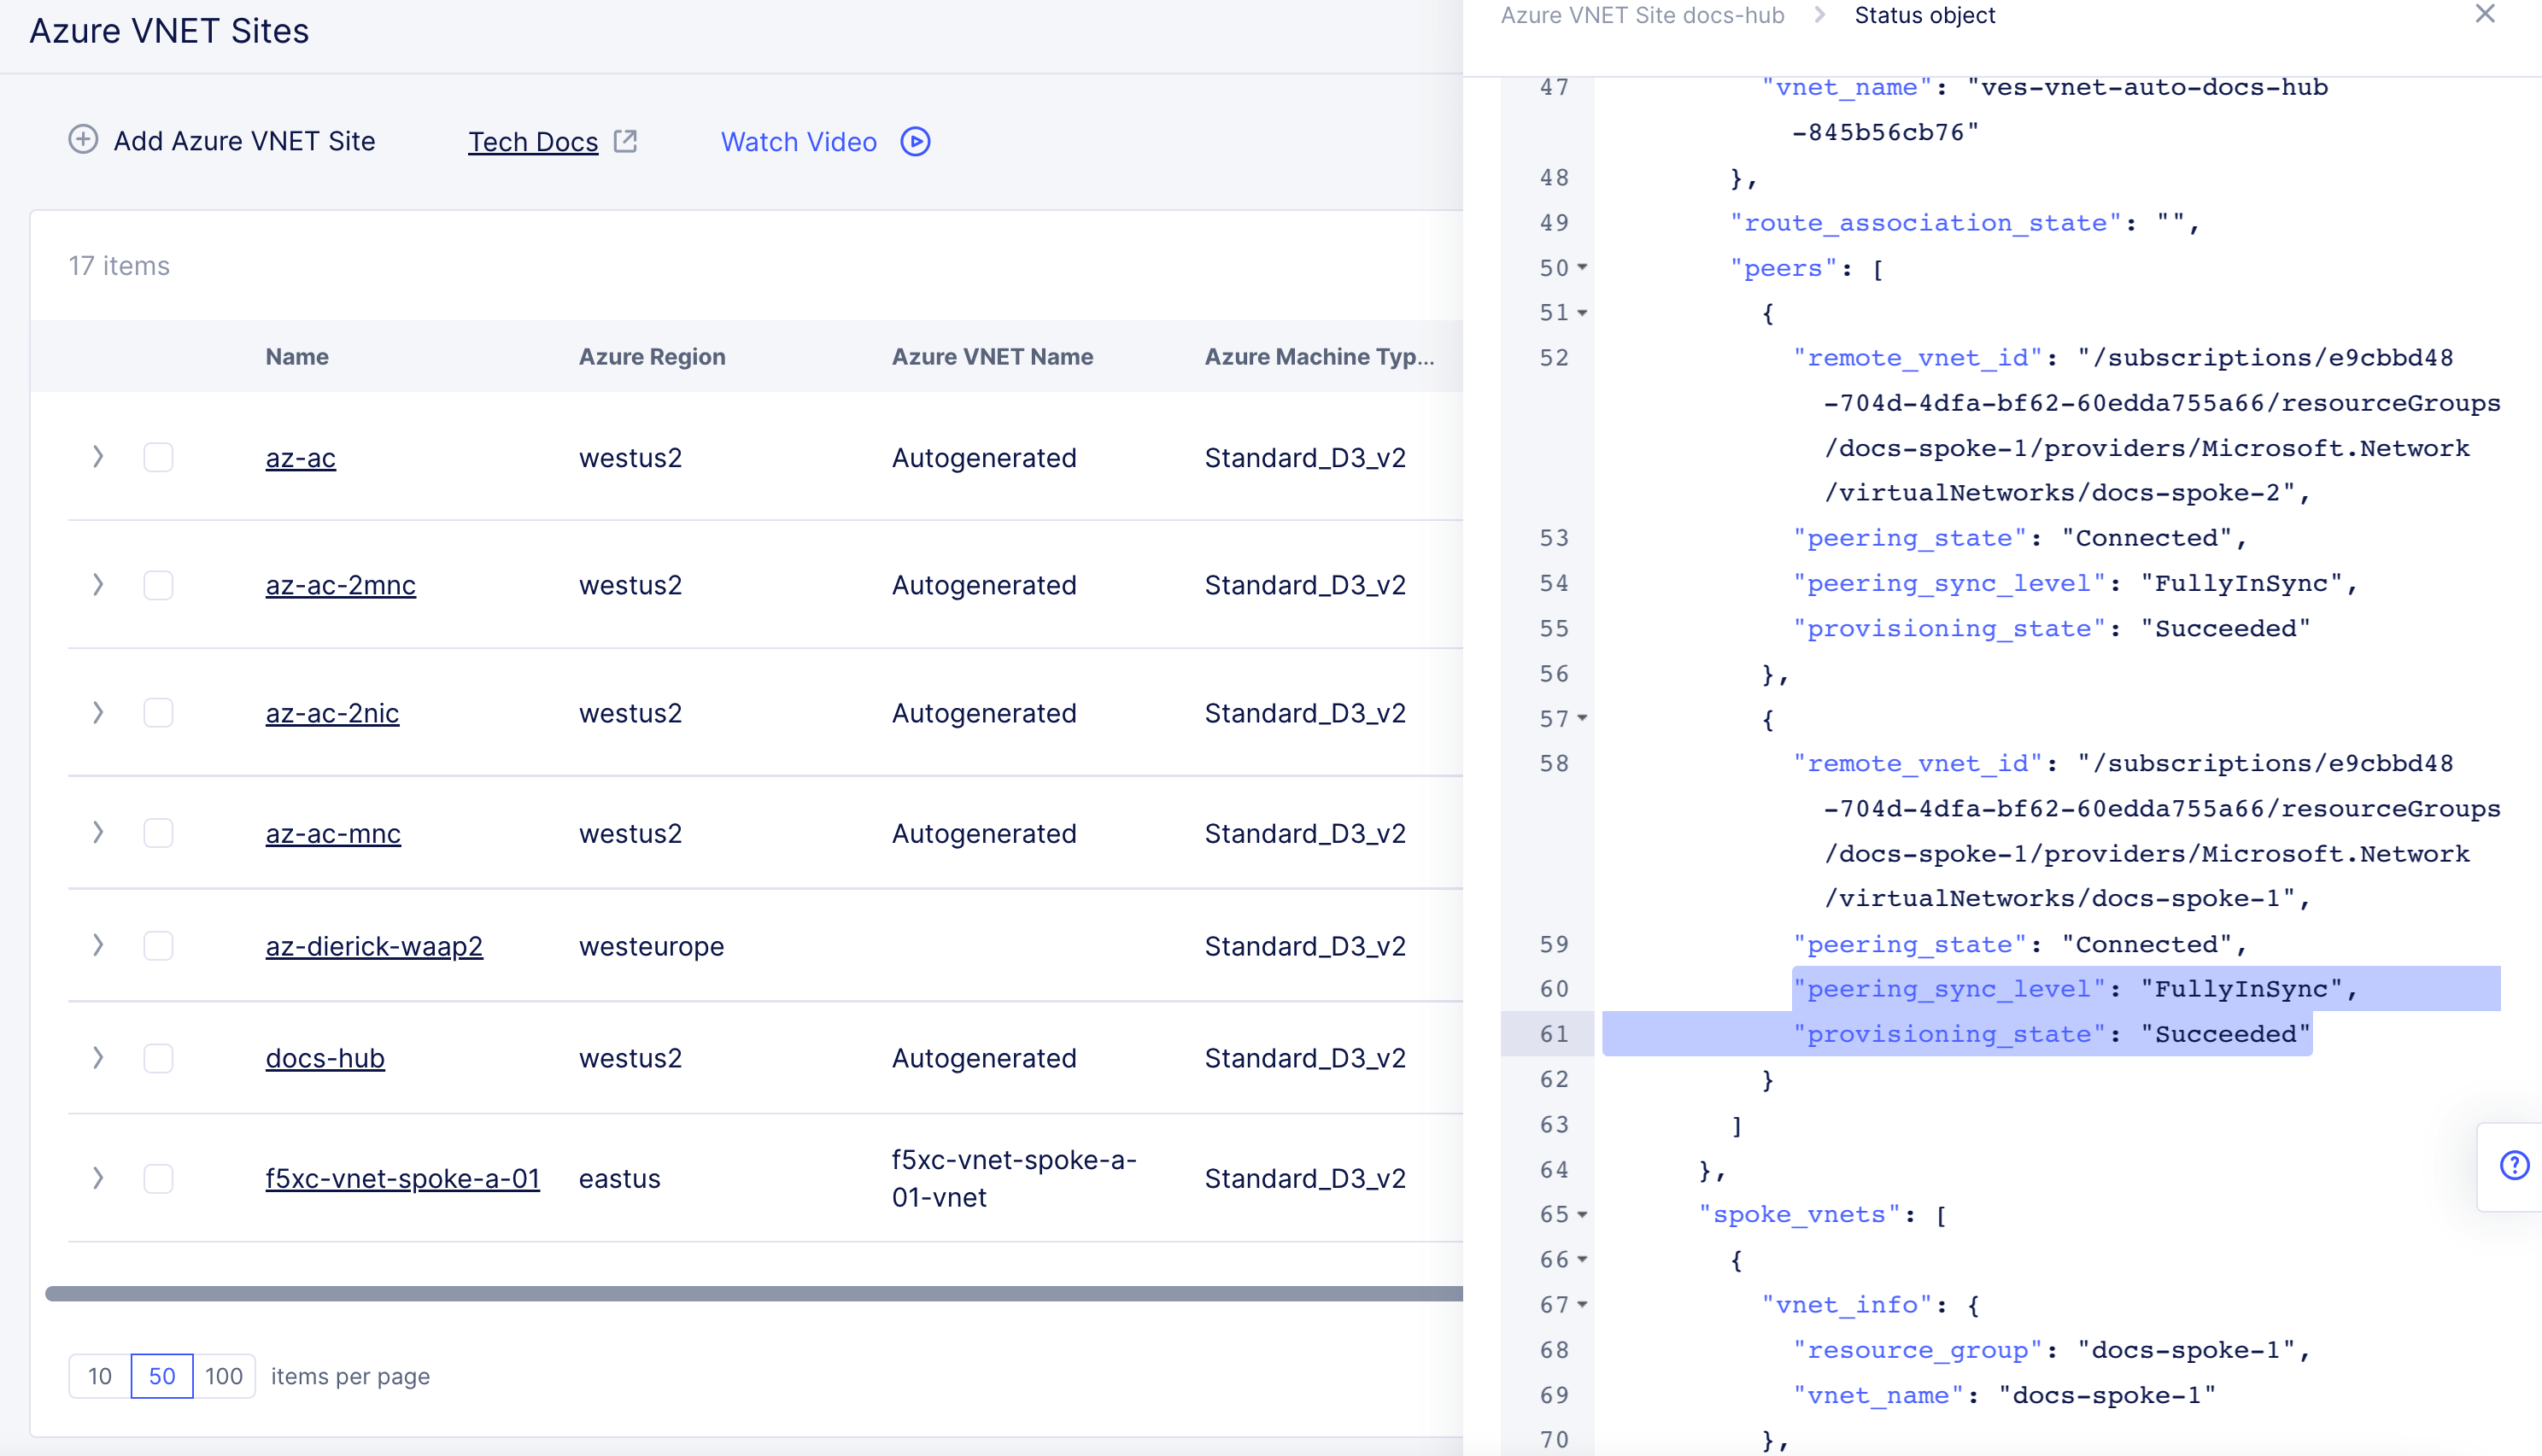
Task: Click the plus icon for Add Azure VNET Site
Action: [83, 140]
